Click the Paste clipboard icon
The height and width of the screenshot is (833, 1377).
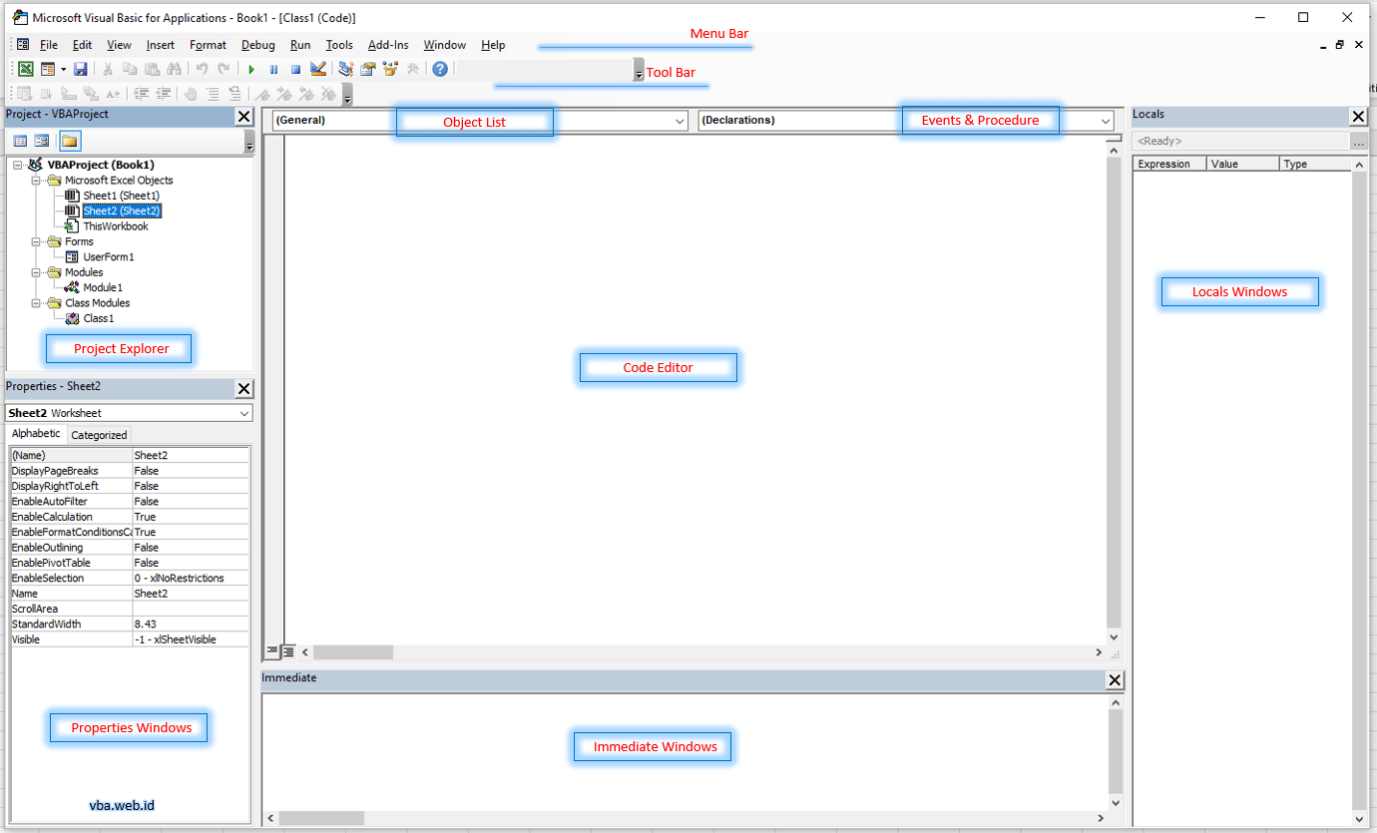(152, 69)
